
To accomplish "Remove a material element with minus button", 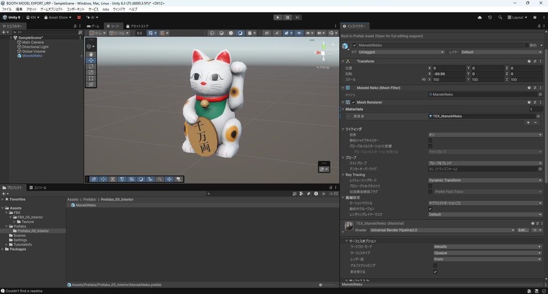I will click(535, 122).
